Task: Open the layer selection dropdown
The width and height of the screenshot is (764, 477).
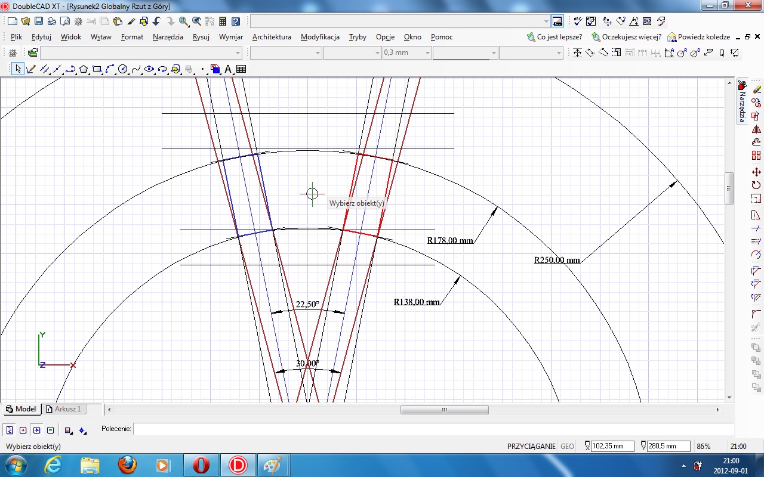Action: pos(238,53)
